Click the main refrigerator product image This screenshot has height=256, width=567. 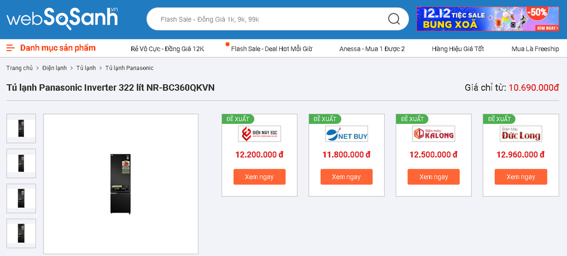tap(121, 184)
